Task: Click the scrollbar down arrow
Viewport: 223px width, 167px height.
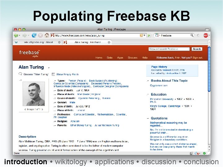Action: click(209, 150)
